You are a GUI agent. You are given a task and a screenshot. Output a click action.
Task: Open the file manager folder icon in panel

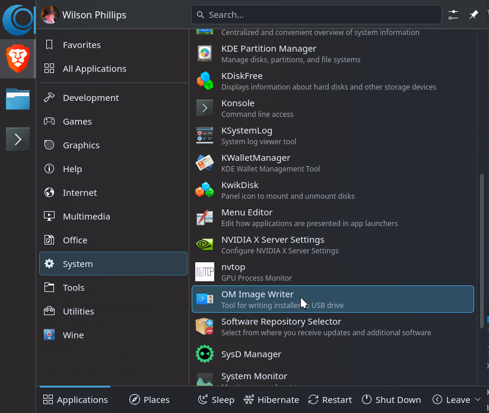(x=18, y=99)
